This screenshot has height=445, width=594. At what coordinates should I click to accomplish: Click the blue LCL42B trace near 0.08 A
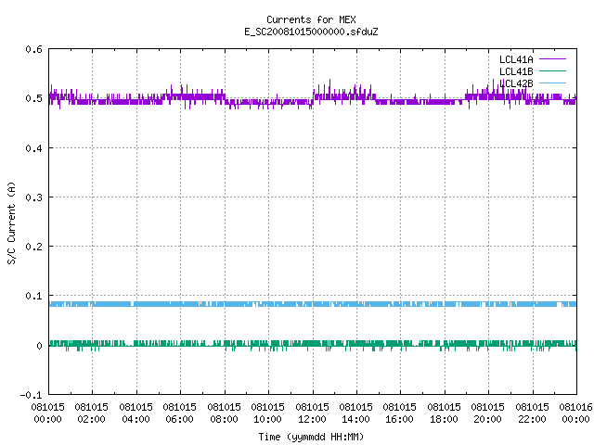(313, 304)
